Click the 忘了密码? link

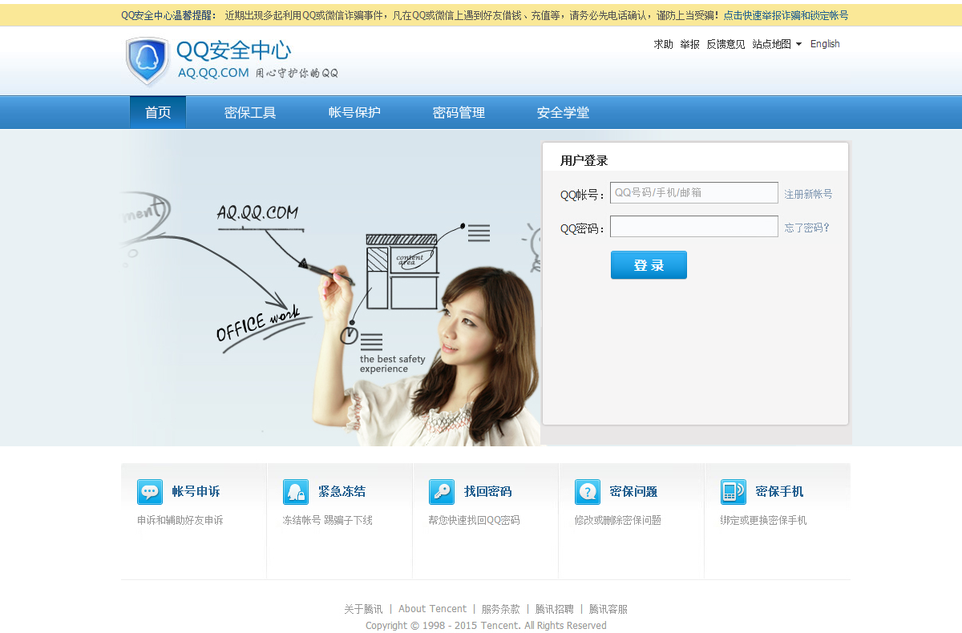tap(806, 228)
